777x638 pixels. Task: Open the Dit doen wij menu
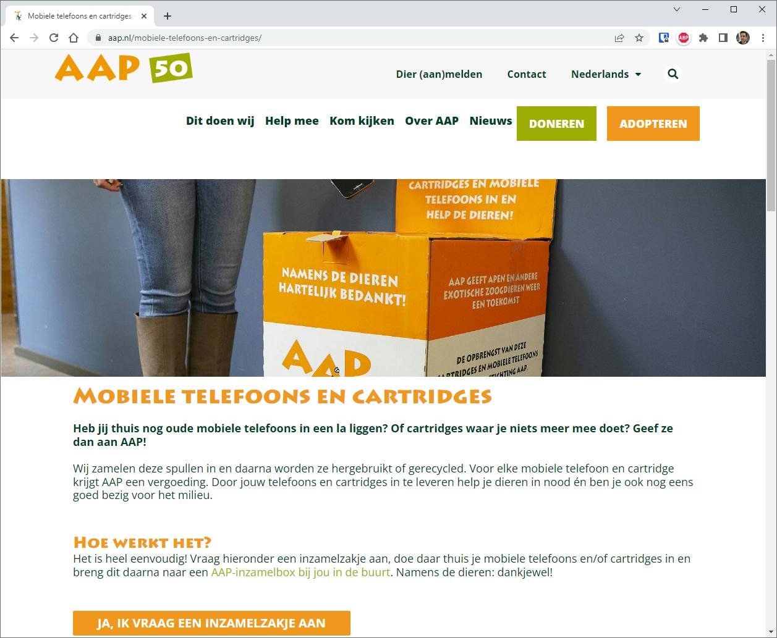[220, 121]
